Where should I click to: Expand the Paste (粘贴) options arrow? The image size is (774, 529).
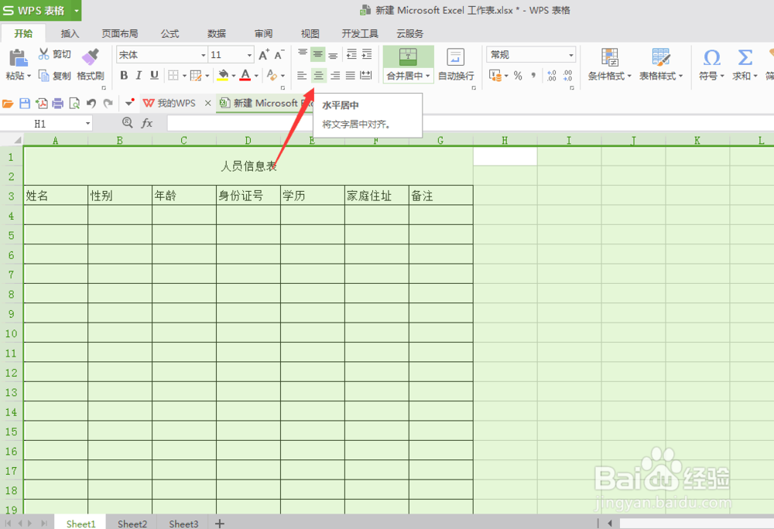29,76
